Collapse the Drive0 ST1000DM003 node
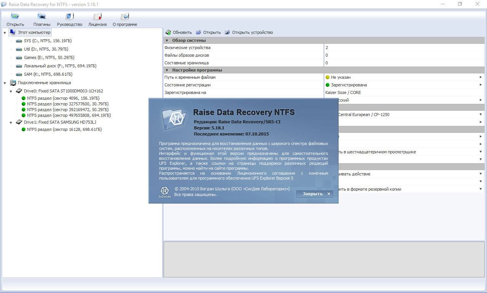Screen dimensions: 487x293 [11, 91]
